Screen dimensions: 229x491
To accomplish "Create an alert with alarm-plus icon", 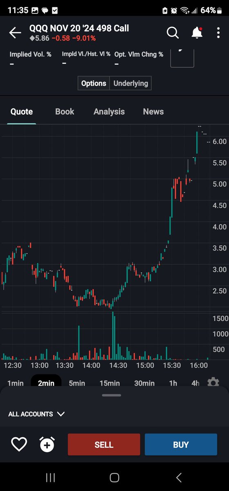I will (x=47, y=444).
